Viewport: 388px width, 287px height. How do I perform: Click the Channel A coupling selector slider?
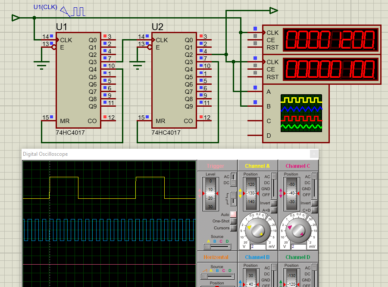pos(274,186)
